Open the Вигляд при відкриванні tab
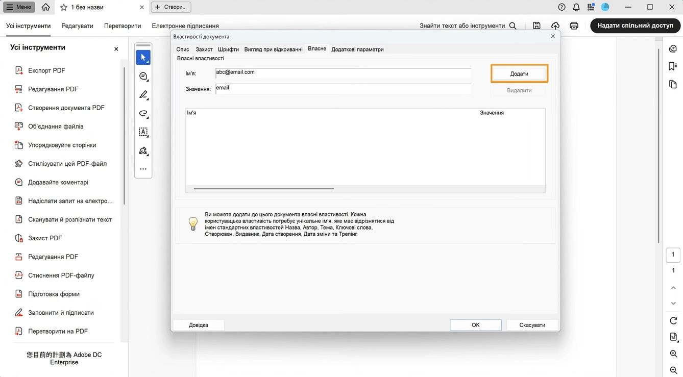This screenshot has width=683, height=377. (x=273, y=49)
